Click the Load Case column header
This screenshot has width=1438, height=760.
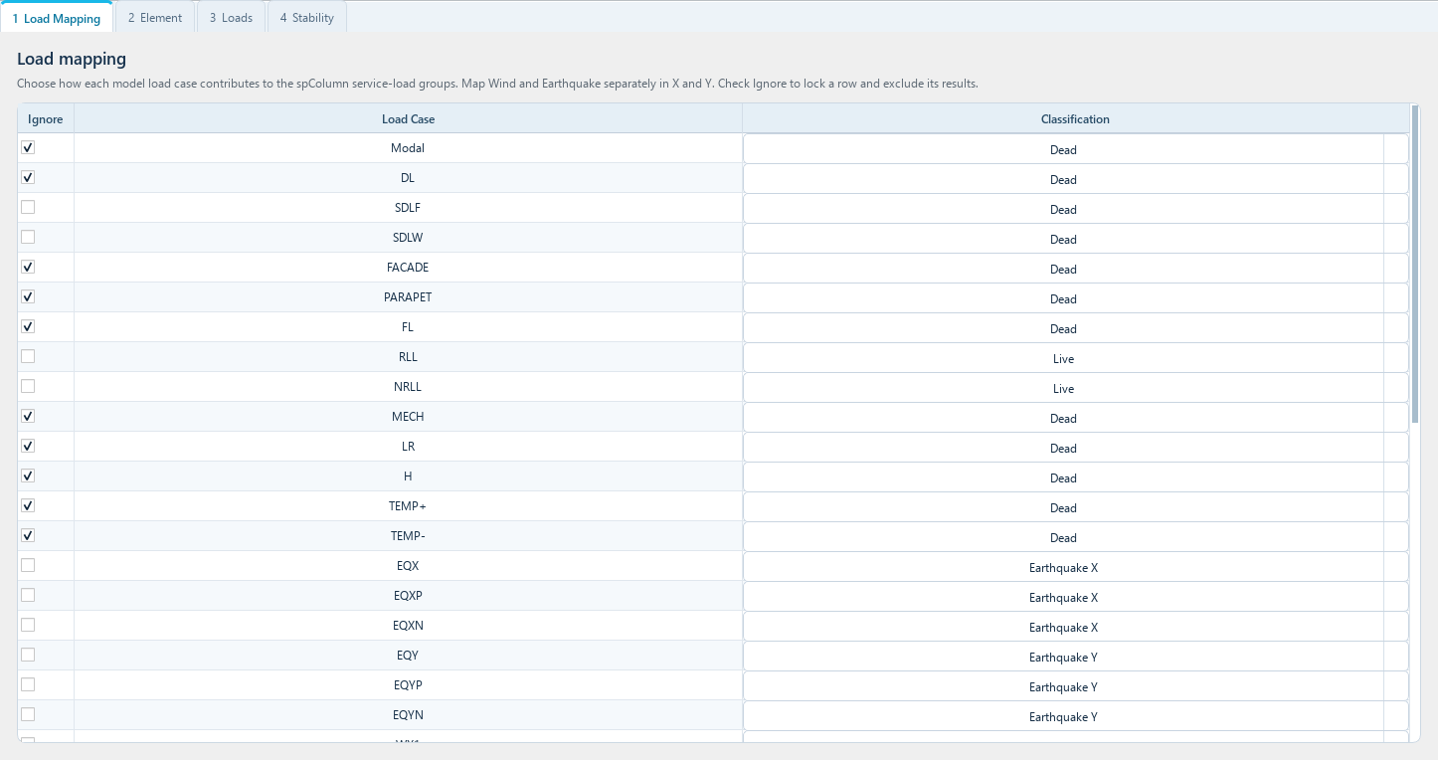pyautogui.click(x=408, y=118)
